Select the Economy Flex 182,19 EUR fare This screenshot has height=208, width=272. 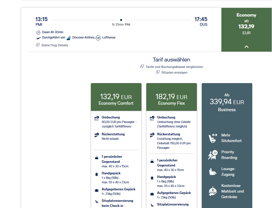pos(171,97)
